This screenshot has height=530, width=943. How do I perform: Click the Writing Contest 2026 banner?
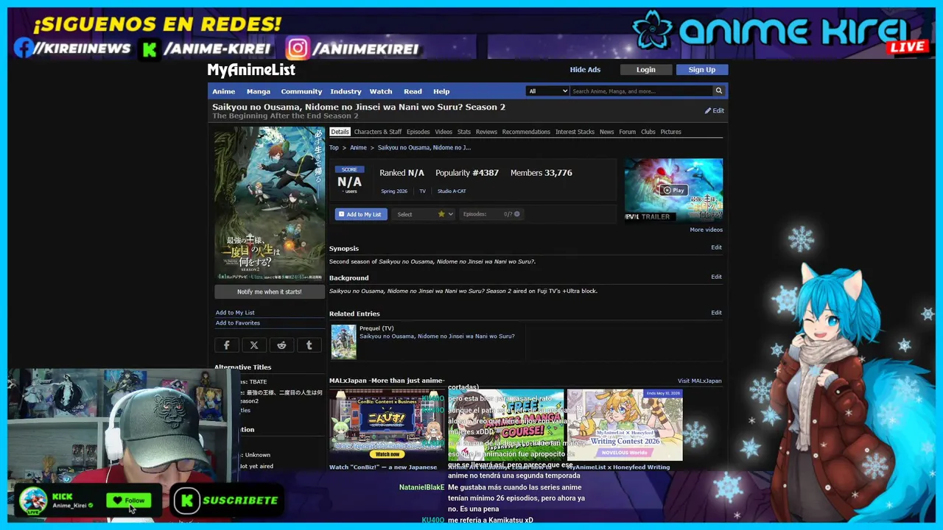tap(625, 425)
